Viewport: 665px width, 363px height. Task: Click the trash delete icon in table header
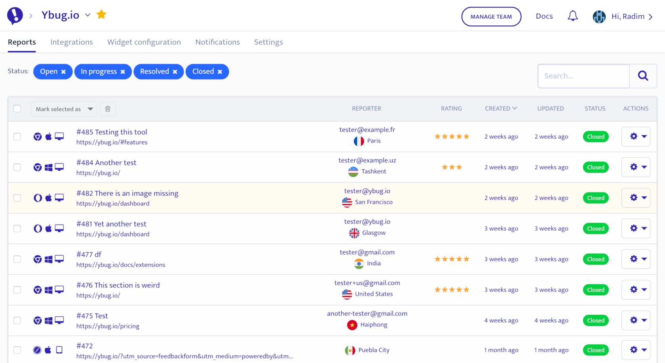coord(108,109)
